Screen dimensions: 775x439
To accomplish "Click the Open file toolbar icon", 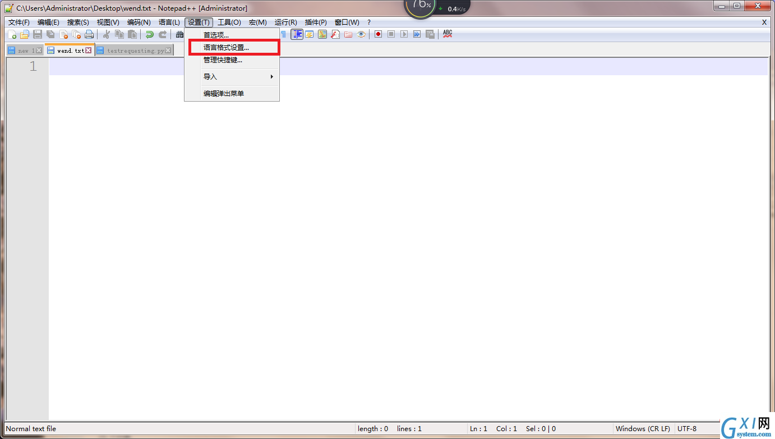I will click(24, 34).
